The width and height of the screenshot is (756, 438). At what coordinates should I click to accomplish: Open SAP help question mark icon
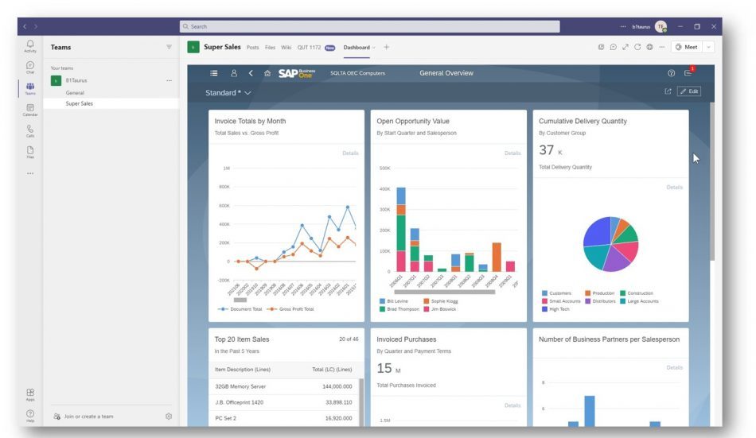click(671, 73)
